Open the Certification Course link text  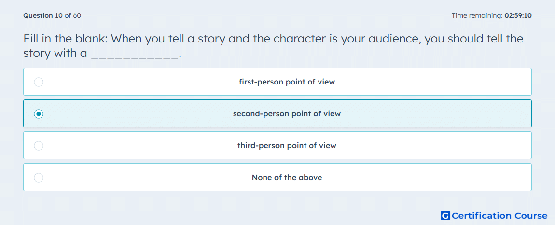[499, 215]
